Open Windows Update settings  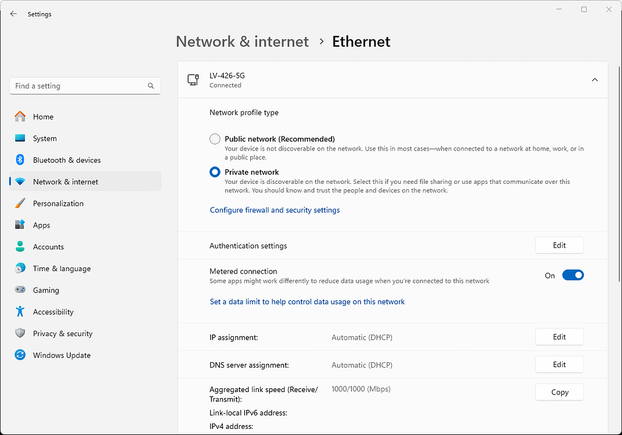click(63, 355)
